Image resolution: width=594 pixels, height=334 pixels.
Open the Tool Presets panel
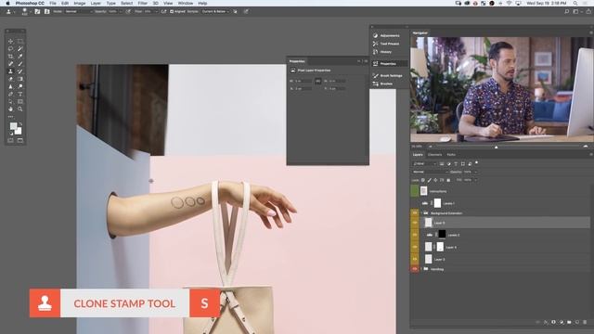[389, 44]
